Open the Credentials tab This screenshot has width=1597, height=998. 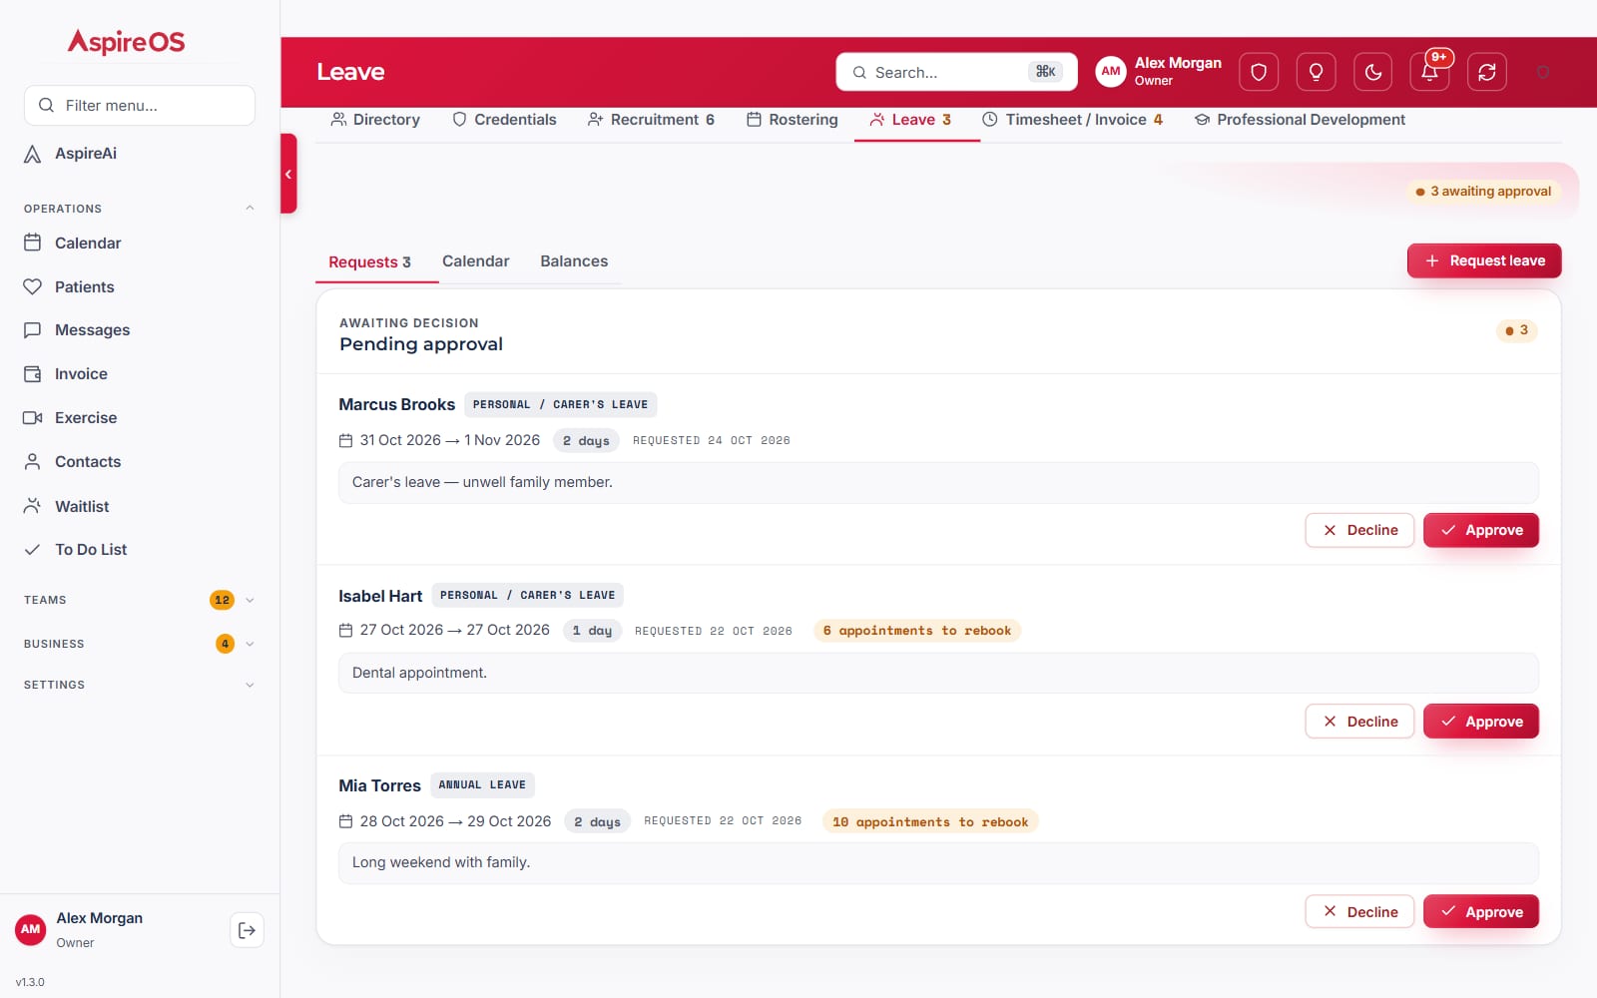point(504,120)
